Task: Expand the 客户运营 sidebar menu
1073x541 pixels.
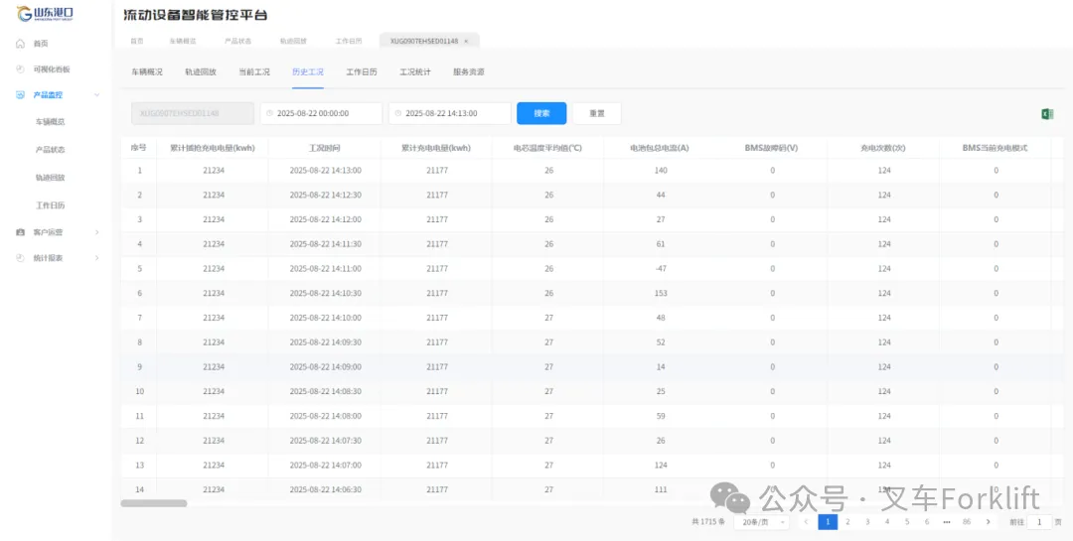Action: (x=97, y=232)
